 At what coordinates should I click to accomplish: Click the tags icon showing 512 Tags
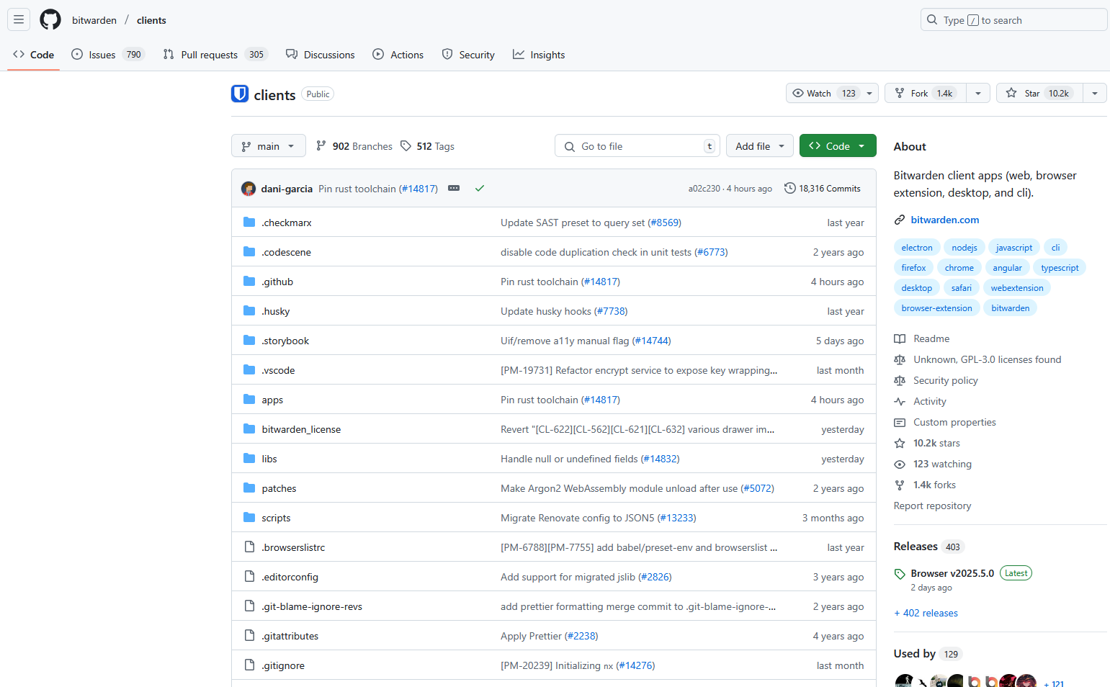click(x=406, y=145)
